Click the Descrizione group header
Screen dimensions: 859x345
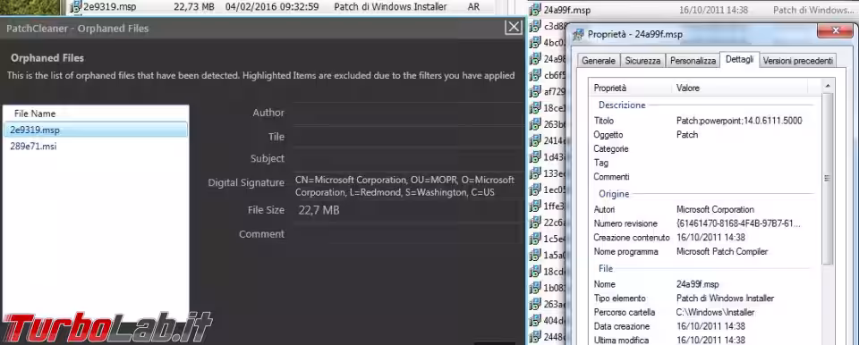click(622, 105)
